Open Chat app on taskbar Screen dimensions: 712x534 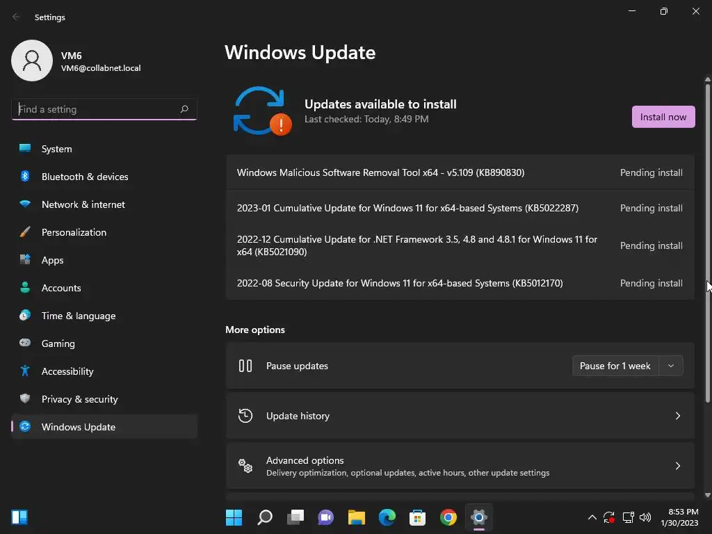pyautogui.click(x=325, y=517)
